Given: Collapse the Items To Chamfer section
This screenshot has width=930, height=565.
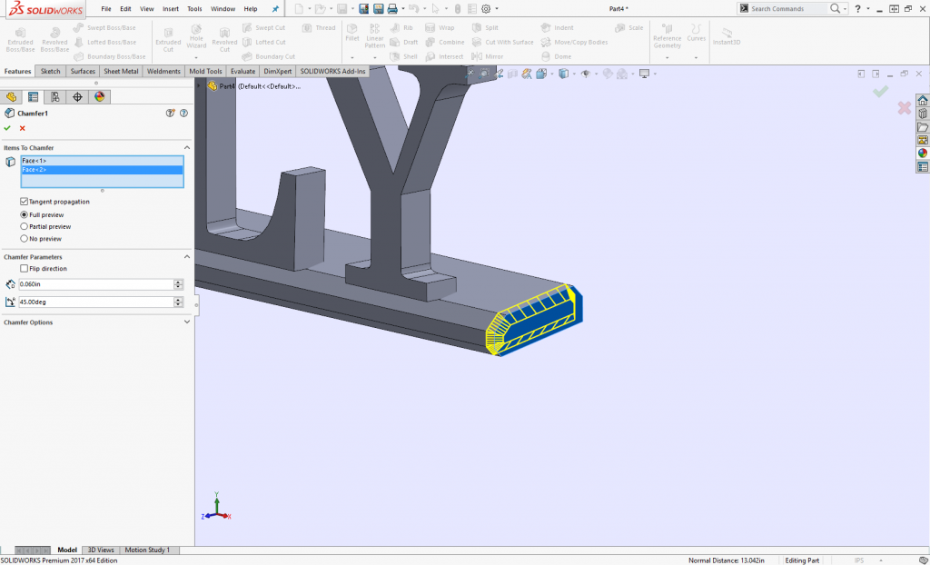Looking at the screenshot, I should 187,148.
